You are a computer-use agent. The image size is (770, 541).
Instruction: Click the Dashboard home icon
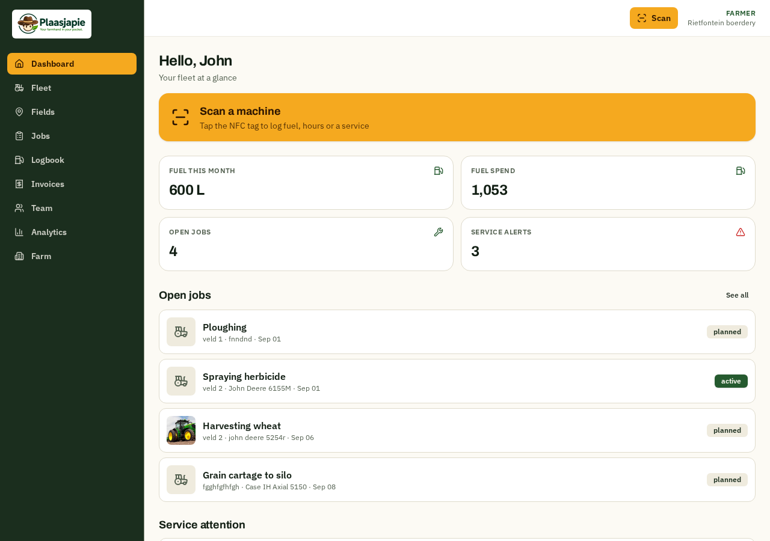[19, 64]
